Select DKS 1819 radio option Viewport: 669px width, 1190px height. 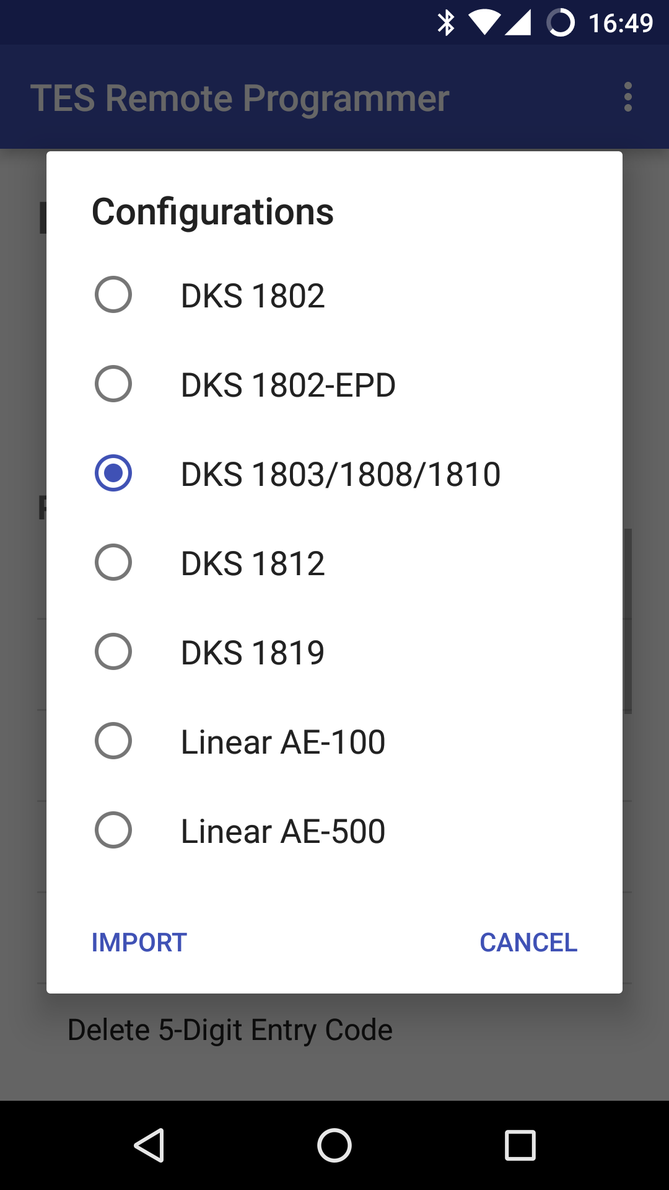[113, 651]
